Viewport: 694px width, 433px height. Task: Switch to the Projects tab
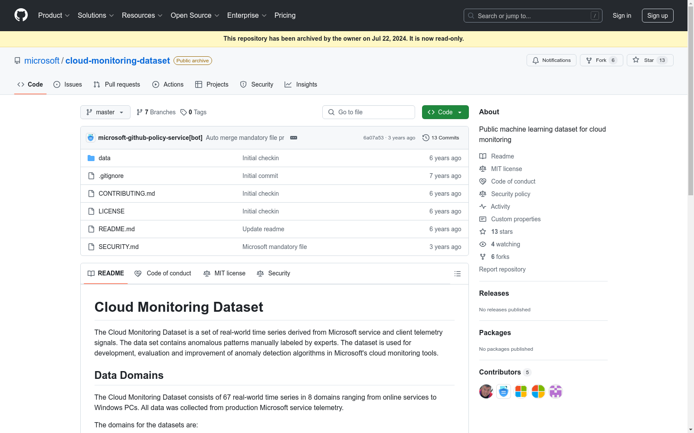click(212, 84)
